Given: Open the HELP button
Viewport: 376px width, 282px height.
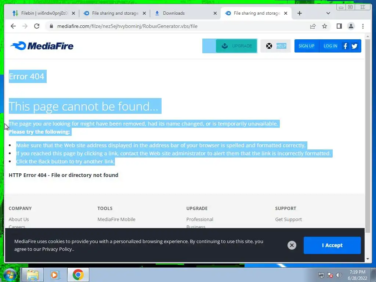Looking at the screenshot, I should 275,46.
